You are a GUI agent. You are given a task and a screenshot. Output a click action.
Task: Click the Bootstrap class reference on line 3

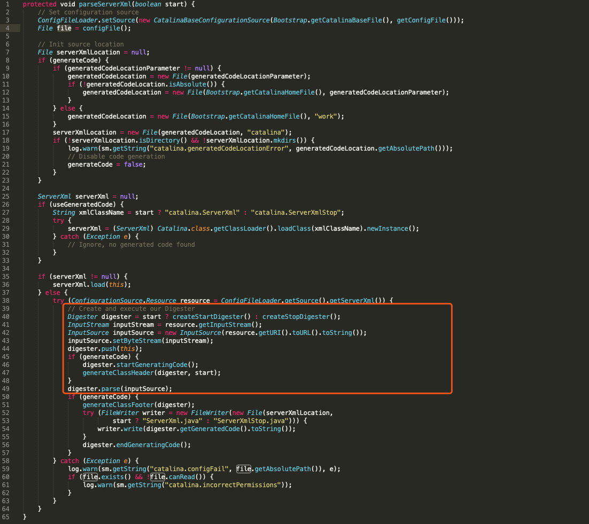click(291, 20)
